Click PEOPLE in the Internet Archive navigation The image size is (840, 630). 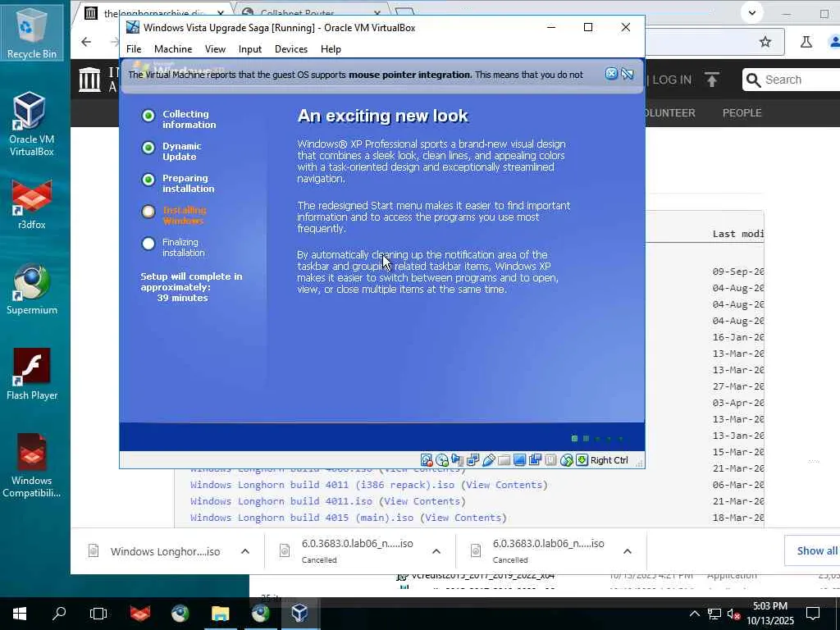tap(742, 113)
